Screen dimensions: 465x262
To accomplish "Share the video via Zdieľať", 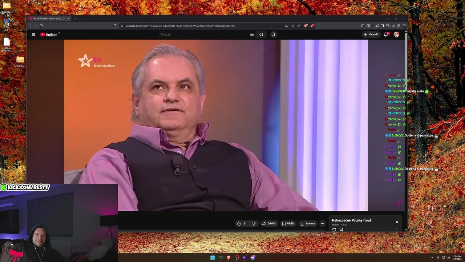I will pyautogui.click(x=269, y=223).
